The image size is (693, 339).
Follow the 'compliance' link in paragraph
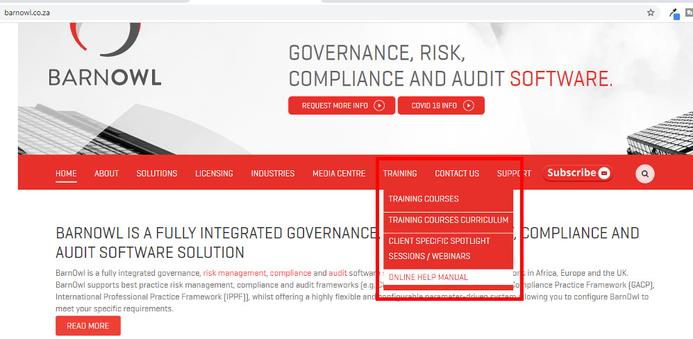click(x=291, y=273)
